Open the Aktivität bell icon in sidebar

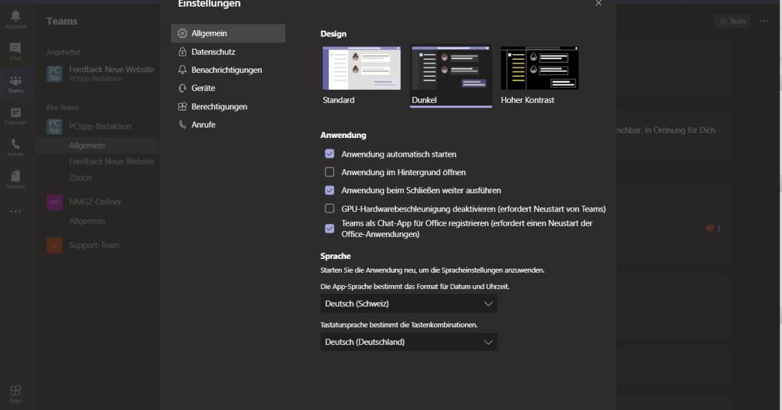coord(16,16)
